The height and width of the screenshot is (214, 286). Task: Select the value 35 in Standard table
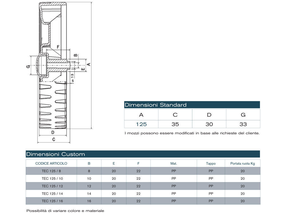pyautogui.click(x=175, y=124)
